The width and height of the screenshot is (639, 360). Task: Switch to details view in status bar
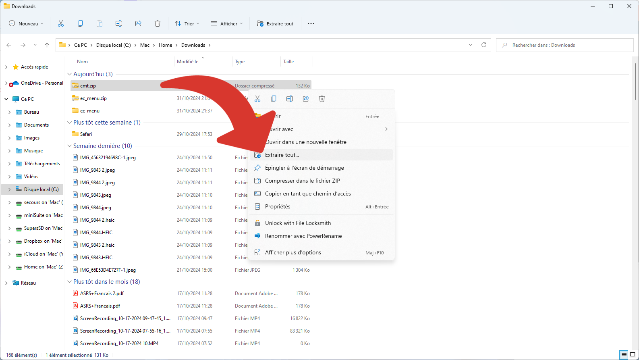624,355
